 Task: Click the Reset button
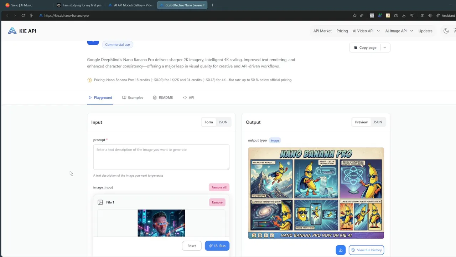click(192, 246)
